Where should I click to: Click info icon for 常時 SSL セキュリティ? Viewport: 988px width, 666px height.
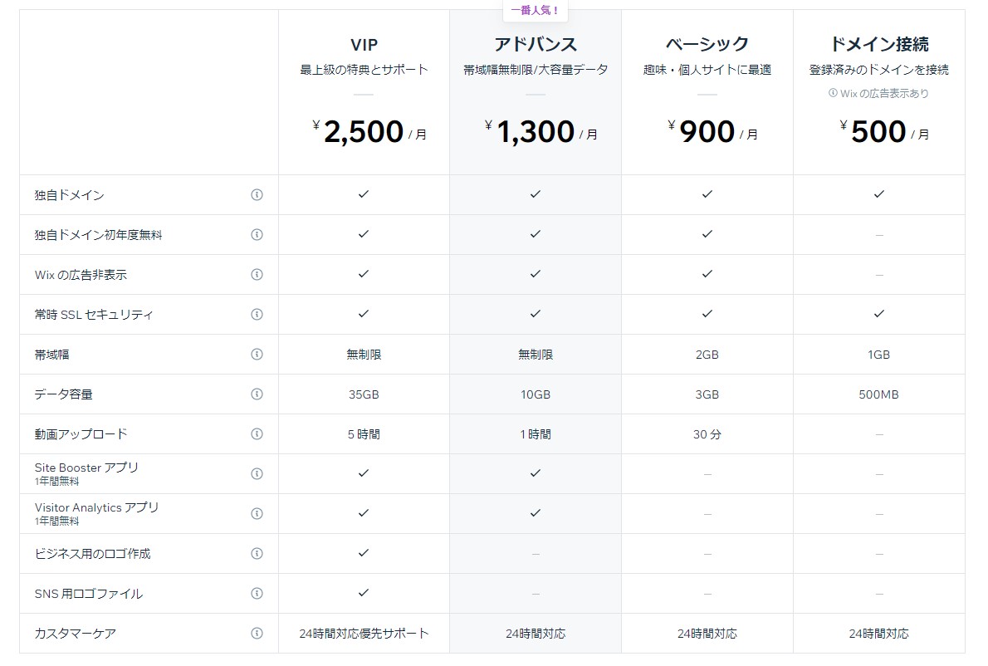click(x=257, y=315)
